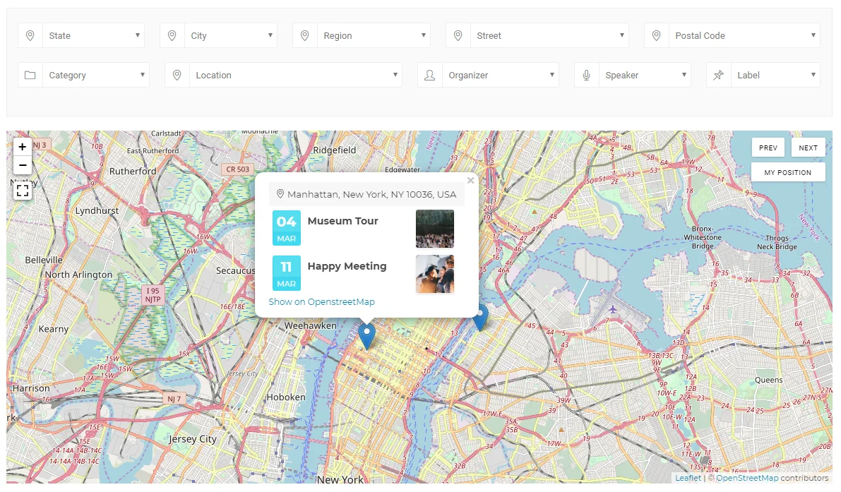Close the Manhattan location popup
The width and height of the screenshot is (841, 492).
(470, 181)
